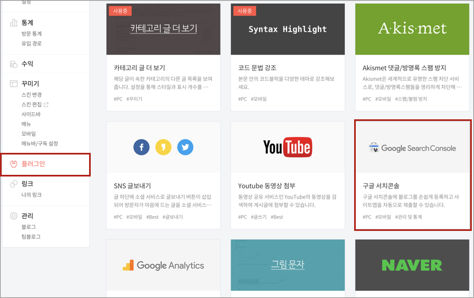The width and height of the screenshot is (474, 298).
Task: Click the Google Analytics logo
Action: click(163, 266)
